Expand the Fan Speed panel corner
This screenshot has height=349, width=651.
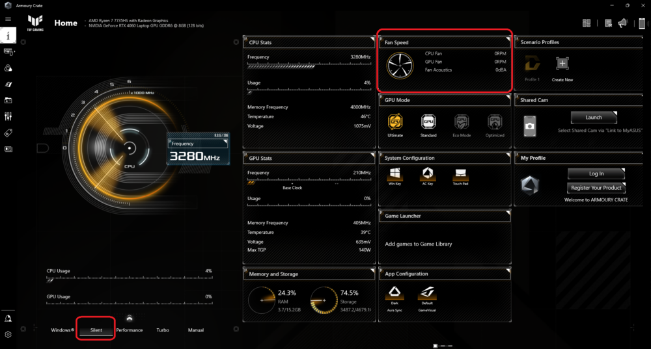(x=508, y=39)
